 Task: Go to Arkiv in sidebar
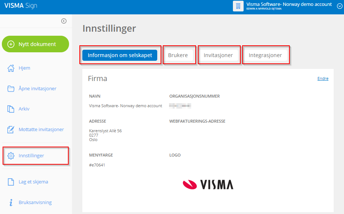24,109
